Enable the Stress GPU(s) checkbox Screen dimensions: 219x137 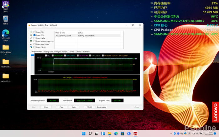click(x=34, y=47)
